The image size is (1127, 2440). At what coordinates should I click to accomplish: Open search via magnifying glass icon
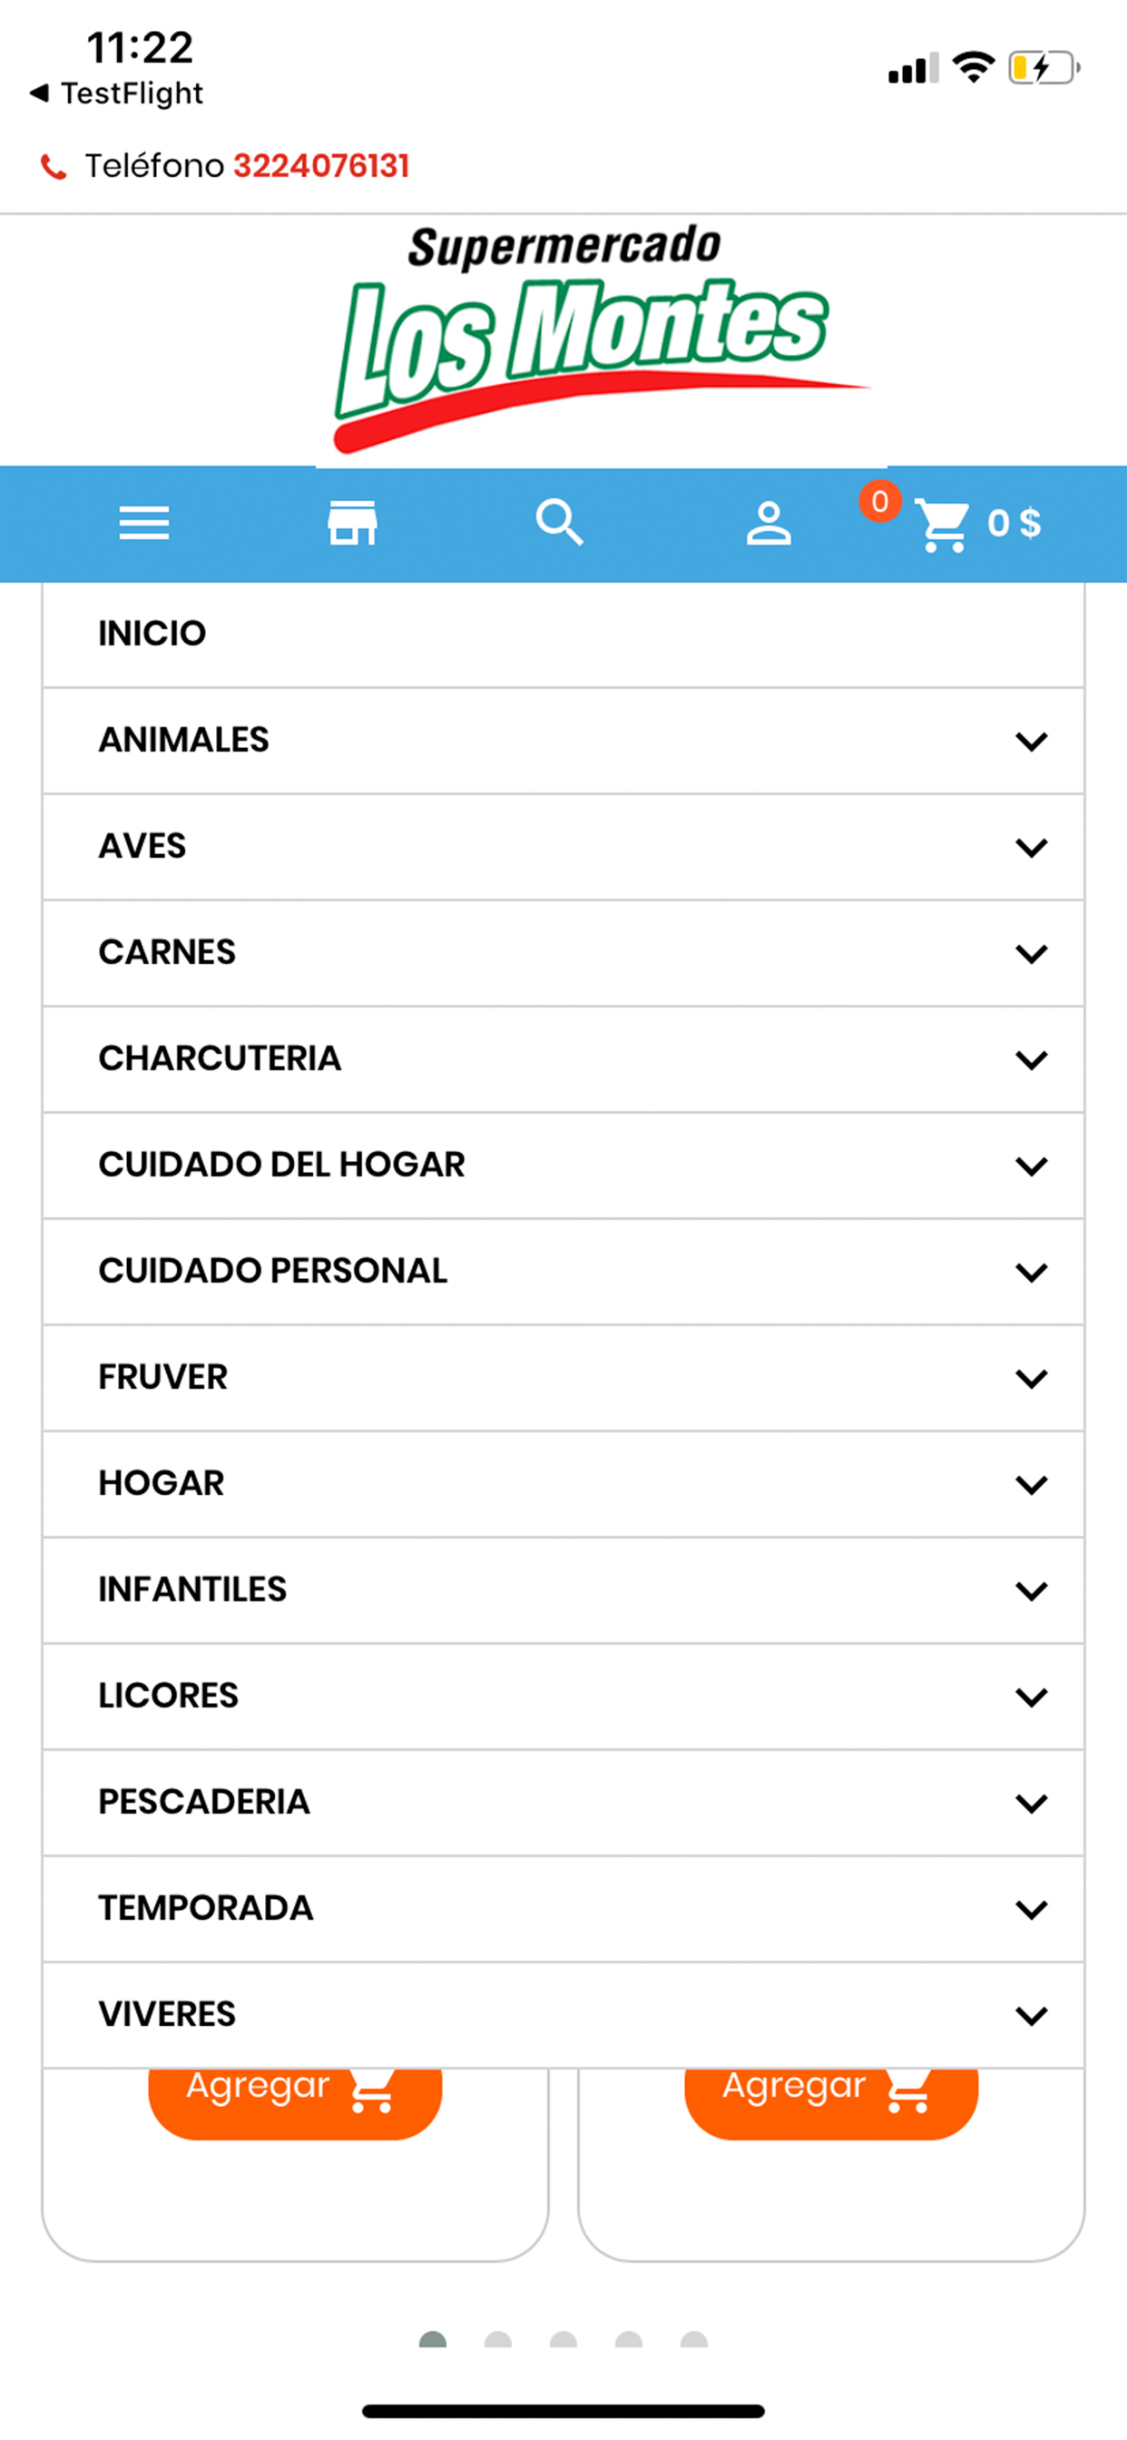(560, 523)
